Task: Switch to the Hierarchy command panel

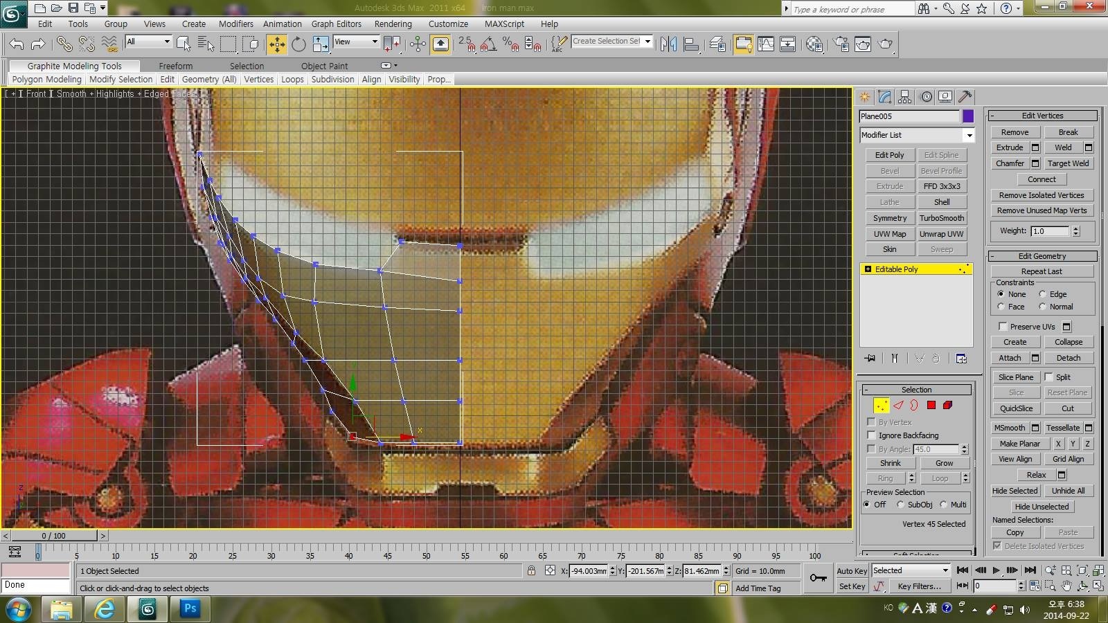Action: tap(905, 97)
